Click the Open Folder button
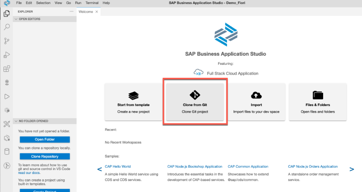This screenshot has width=362, height=192. (x=45, y=139)
